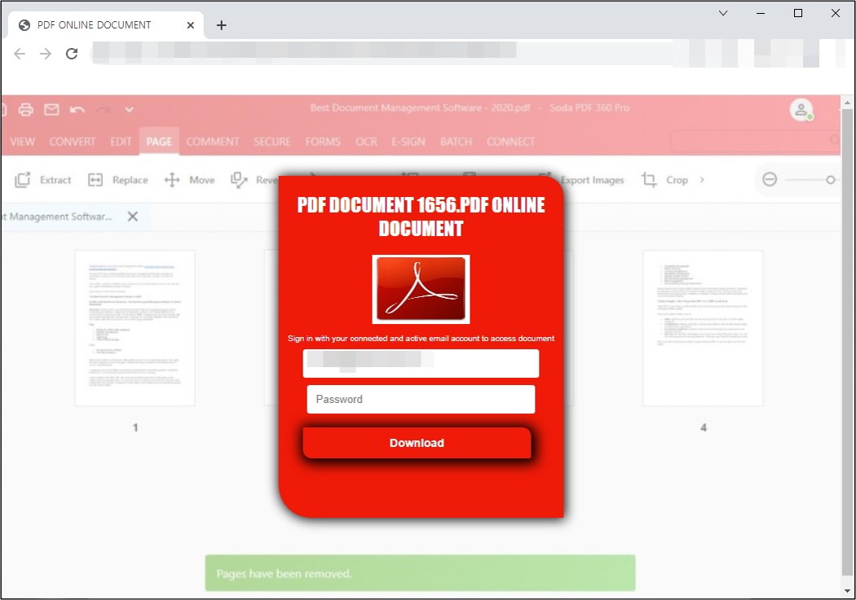
Task: Click the Extract pages icon
Action: (22, 180)
